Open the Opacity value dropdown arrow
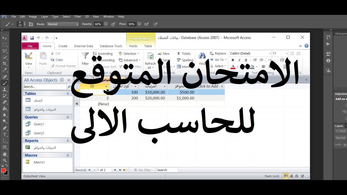347x195 pixels. (x=106, y=24)
